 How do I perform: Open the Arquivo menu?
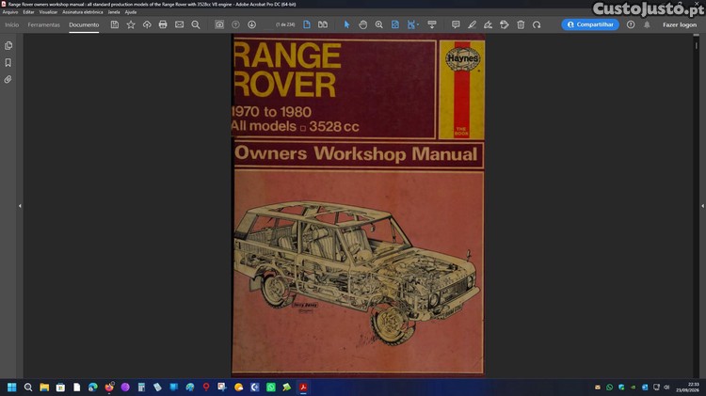tap(10, 12)
